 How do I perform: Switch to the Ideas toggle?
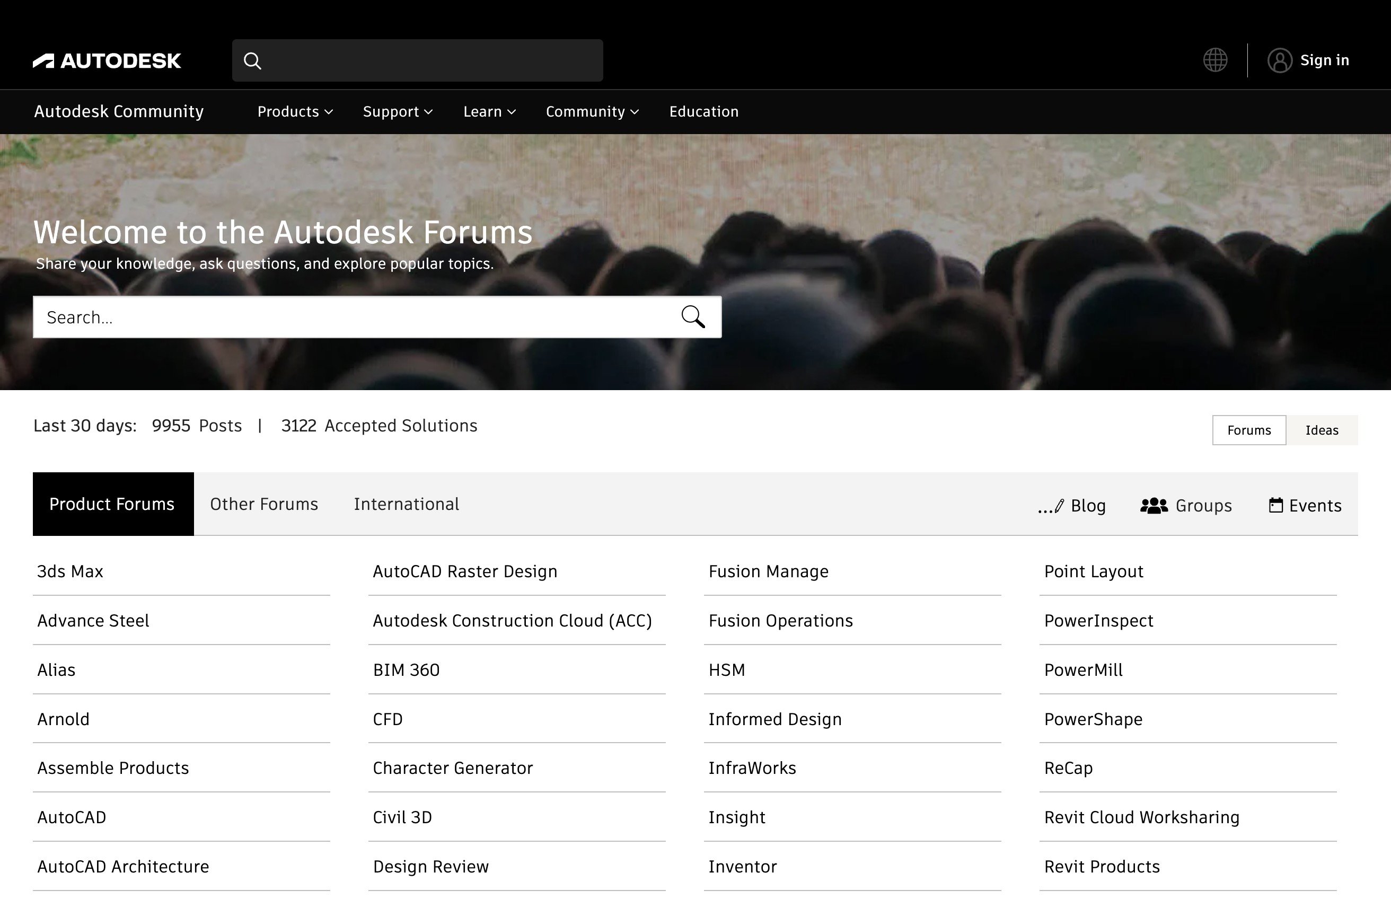(x=1322, y=430)
